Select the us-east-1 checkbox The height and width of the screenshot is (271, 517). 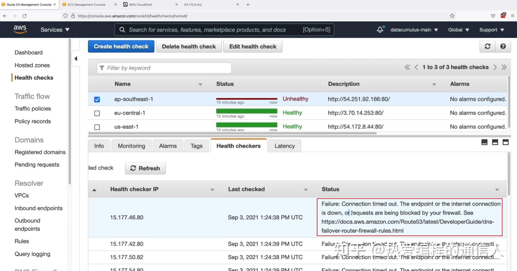pos(97,127)
